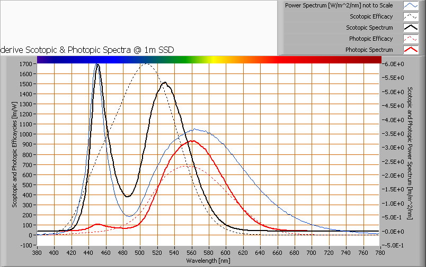Click the graph title above the plot

pos(88,50)
